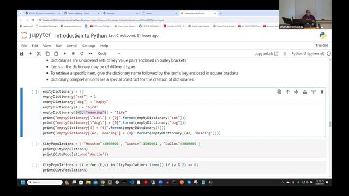Click Last Checkpoint: 21 hours ago text
The height and width of the screenshot is (196, 349).
[134, 36]
